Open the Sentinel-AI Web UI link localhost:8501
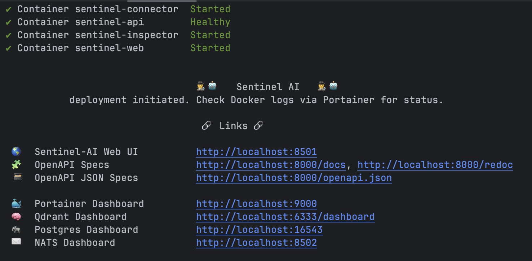Image resolution: width=532 pixels, height=261 pixels. [x=256, y=152]
